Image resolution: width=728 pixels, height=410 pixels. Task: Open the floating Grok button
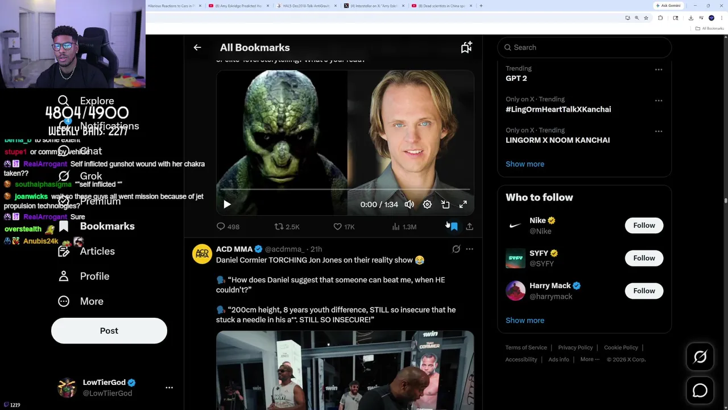pyautogui.click(x=700, y=357)
